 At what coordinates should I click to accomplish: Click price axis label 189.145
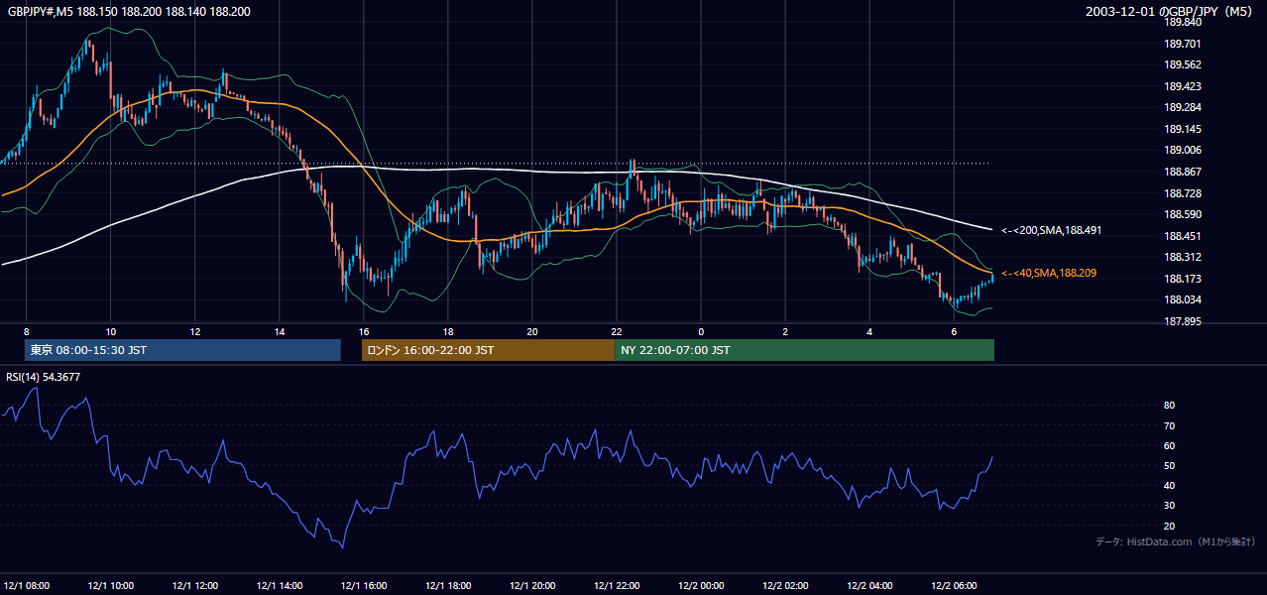click(x=1182, y=129)
